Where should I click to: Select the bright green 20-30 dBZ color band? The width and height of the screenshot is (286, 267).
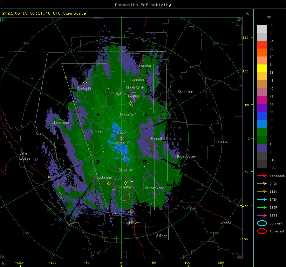click(262, 132)
